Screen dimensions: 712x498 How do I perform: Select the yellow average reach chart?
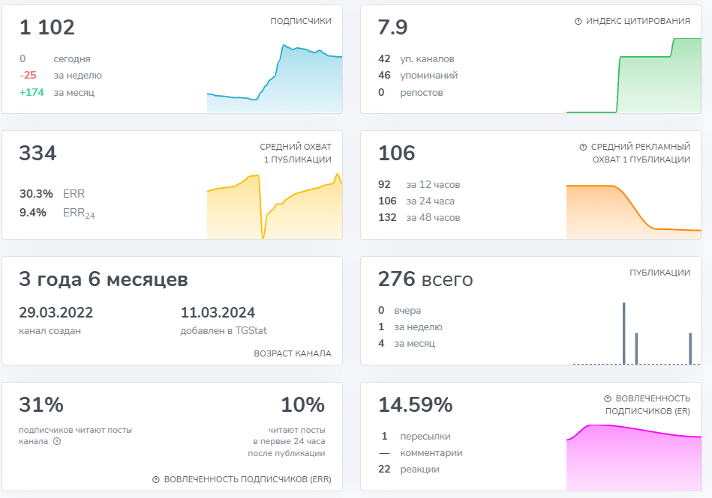click(x=275, y=208)
